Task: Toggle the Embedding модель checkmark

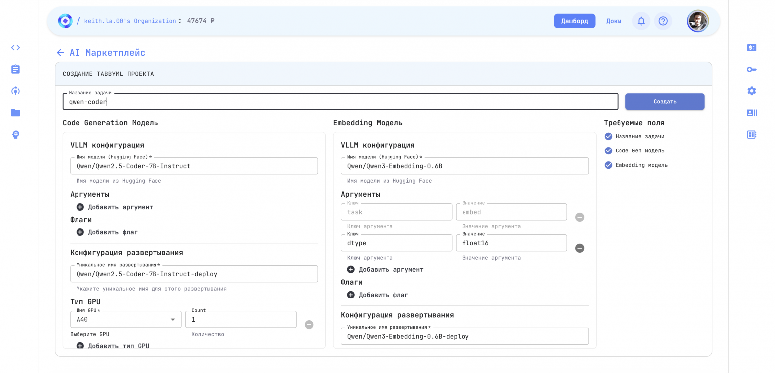Action: (608, 165)
